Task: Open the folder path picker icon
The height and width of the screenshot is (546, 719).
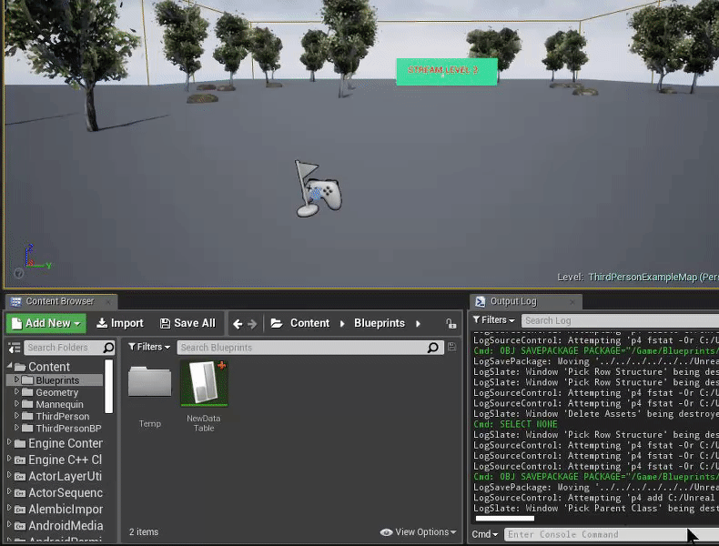Action: click(277, 323)
